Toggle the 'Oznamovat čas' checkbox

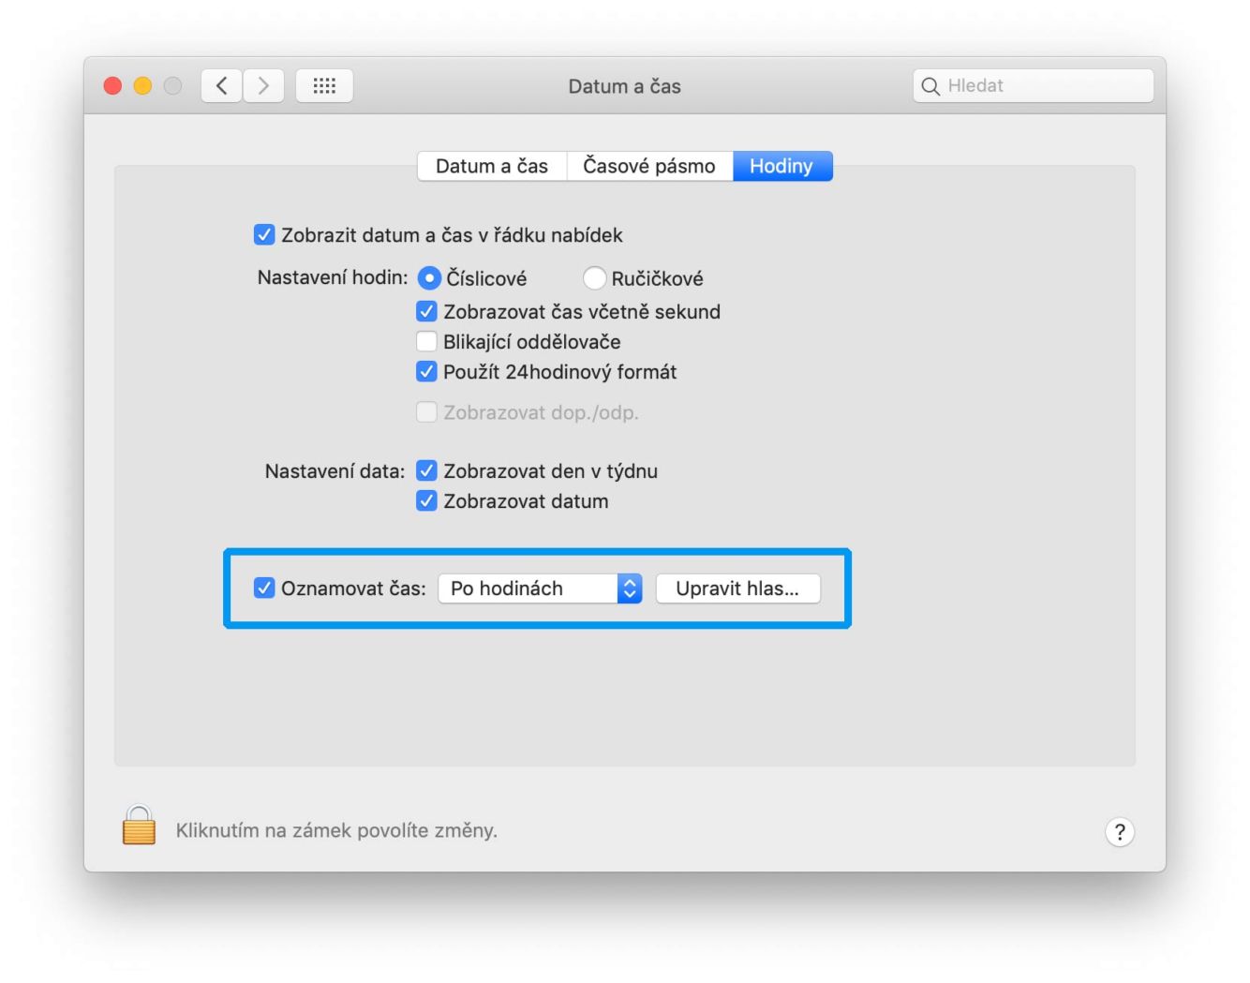pyautogui.click(x=264, y=588)
